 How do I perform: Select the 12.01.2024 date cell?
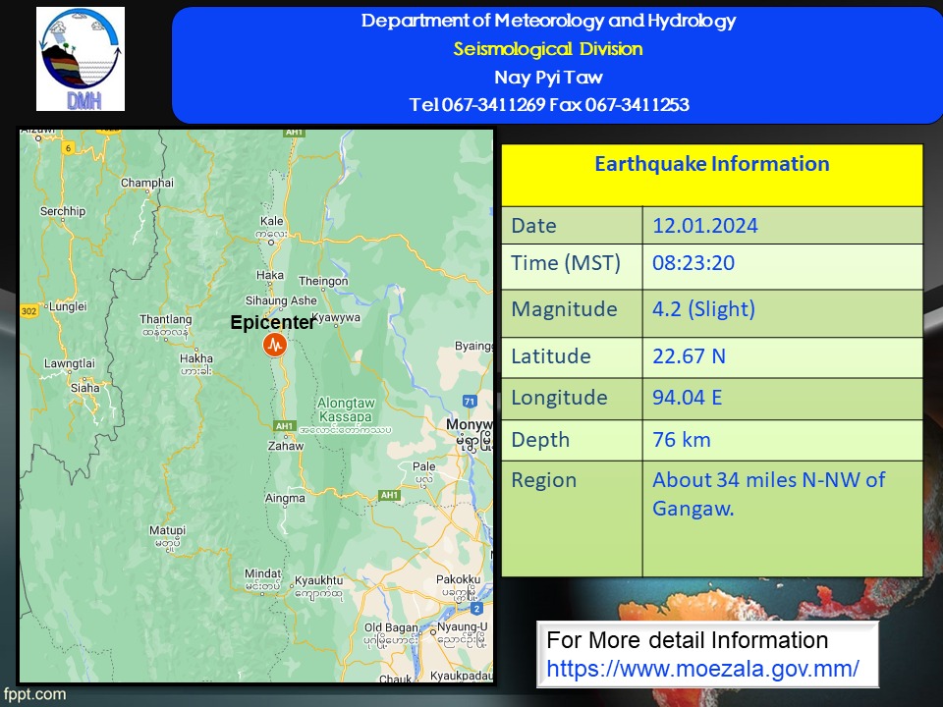point(704,226)
